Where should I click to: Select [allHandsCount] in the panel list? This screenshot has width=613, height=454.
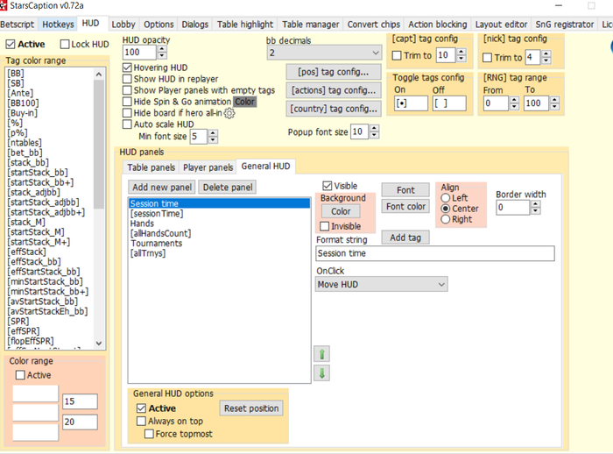click(160, 234)
